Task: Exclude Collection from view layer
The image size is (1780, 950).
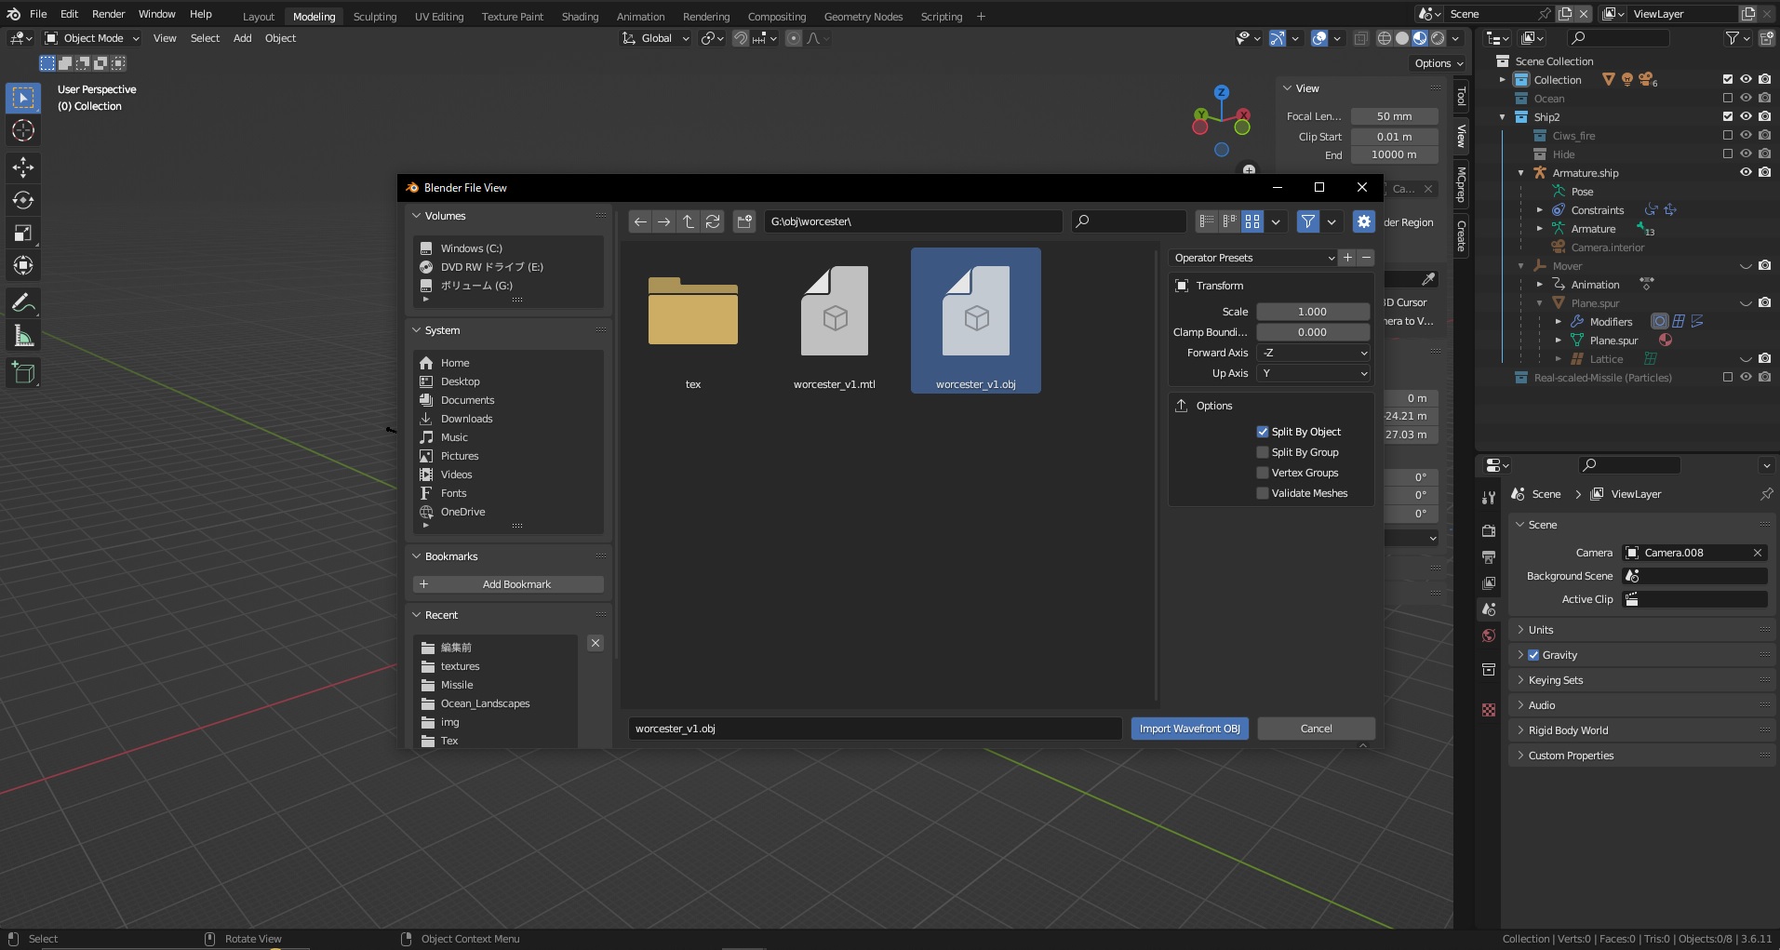Action: tap(1728, 79)
